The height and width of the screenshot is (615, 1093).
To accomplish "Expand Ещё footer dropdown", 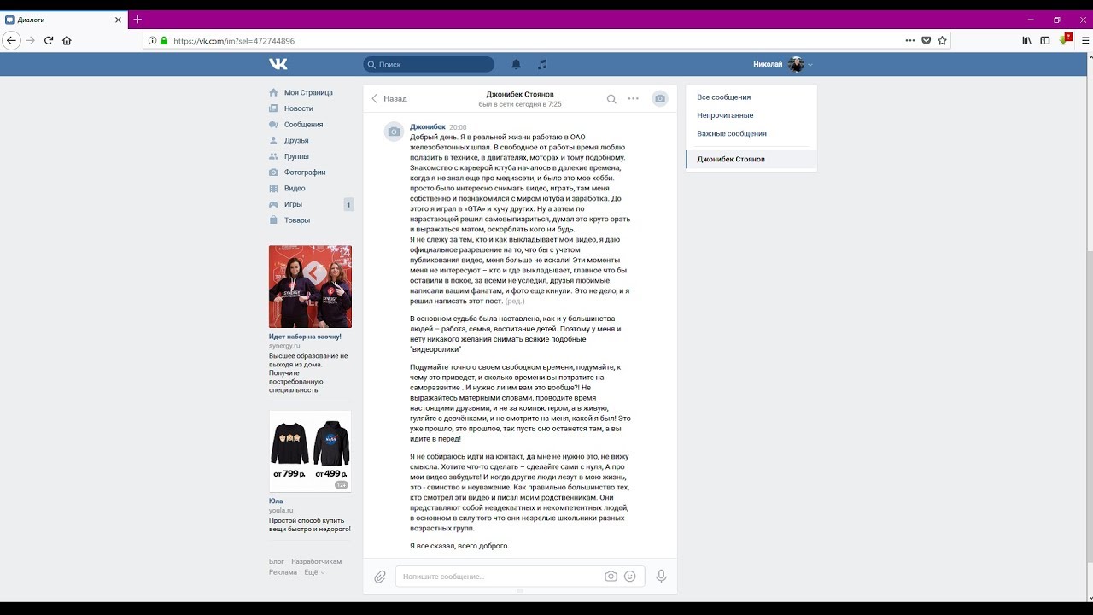I will (314, 572).
